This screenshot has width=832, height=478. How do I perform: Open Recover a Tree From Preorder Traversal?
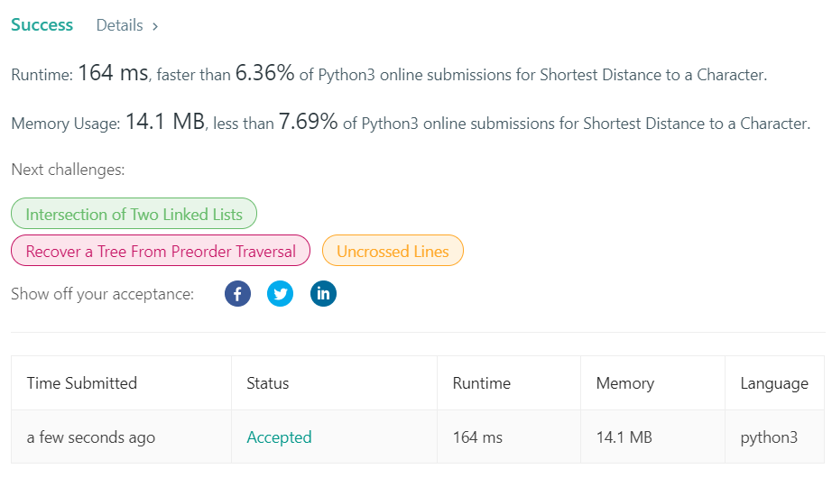click(161, 251)
